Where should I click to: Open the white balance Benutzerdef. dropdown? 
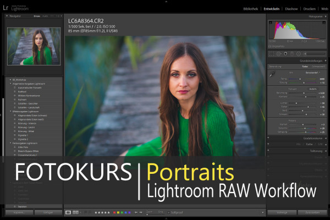[x=313, y=73]
